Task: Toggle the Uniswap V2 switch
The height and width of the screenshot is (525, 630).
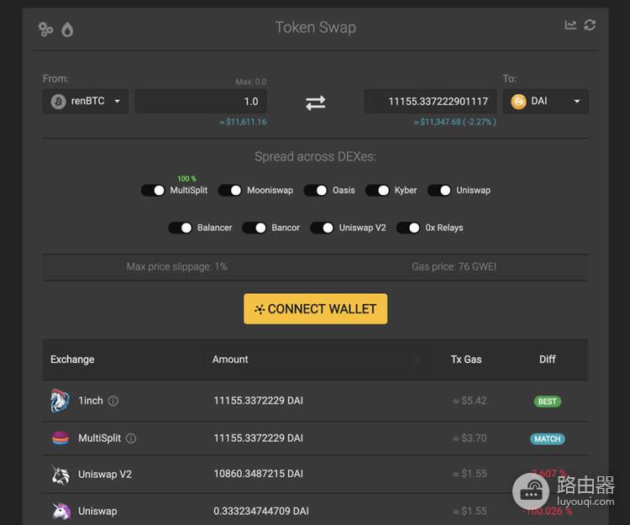Action: coord(322,228)
